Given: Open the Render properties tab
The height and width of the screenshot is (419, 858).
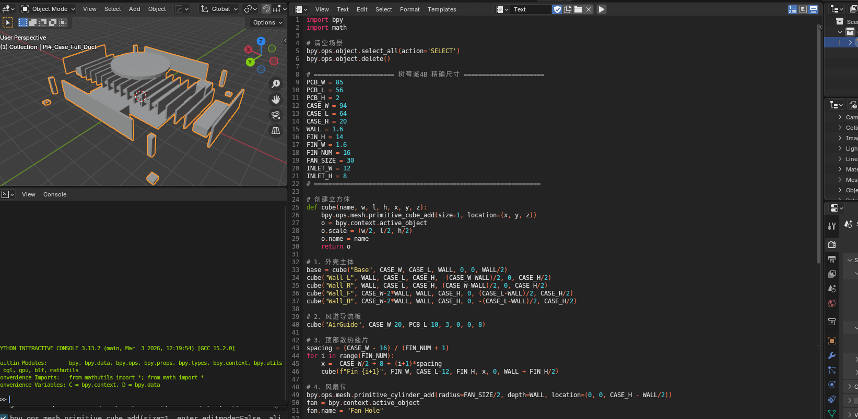Looking at the screenshot, I should [832, 244].
